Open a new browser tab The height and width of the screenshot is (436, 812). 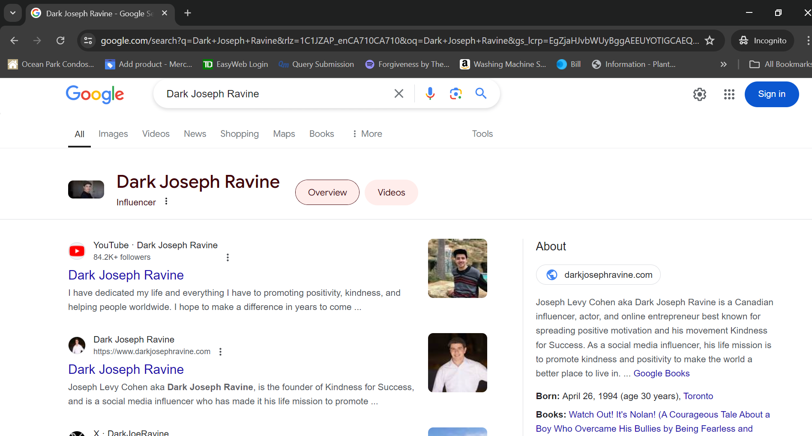188,13
